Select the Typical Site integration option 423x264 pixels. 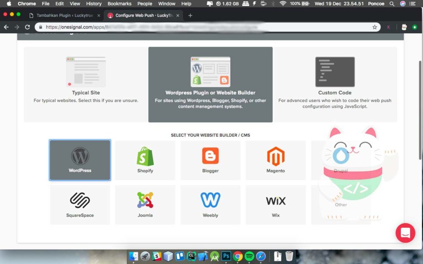click(86, 85)
